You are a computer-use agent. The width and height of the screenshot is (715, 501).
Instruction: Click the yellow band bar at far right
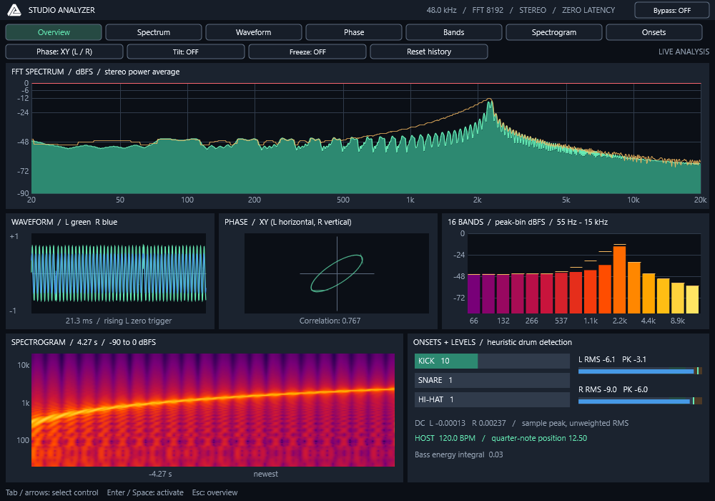tap(692, 299)
